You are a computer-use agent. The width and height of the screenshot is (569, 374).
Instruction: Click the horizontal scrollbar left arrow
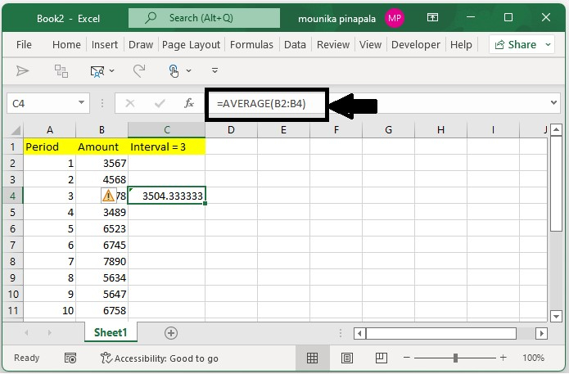[359, 333]
